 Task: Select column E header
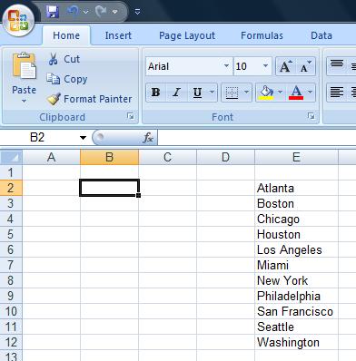[296, 157]
